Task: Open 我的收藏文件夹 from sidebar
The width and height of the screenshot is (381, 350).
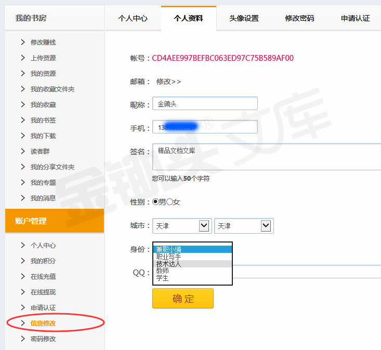Action: 52,89
